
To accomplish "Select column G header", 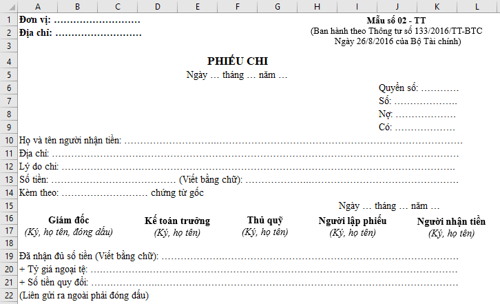I will [x=278, y=6].
